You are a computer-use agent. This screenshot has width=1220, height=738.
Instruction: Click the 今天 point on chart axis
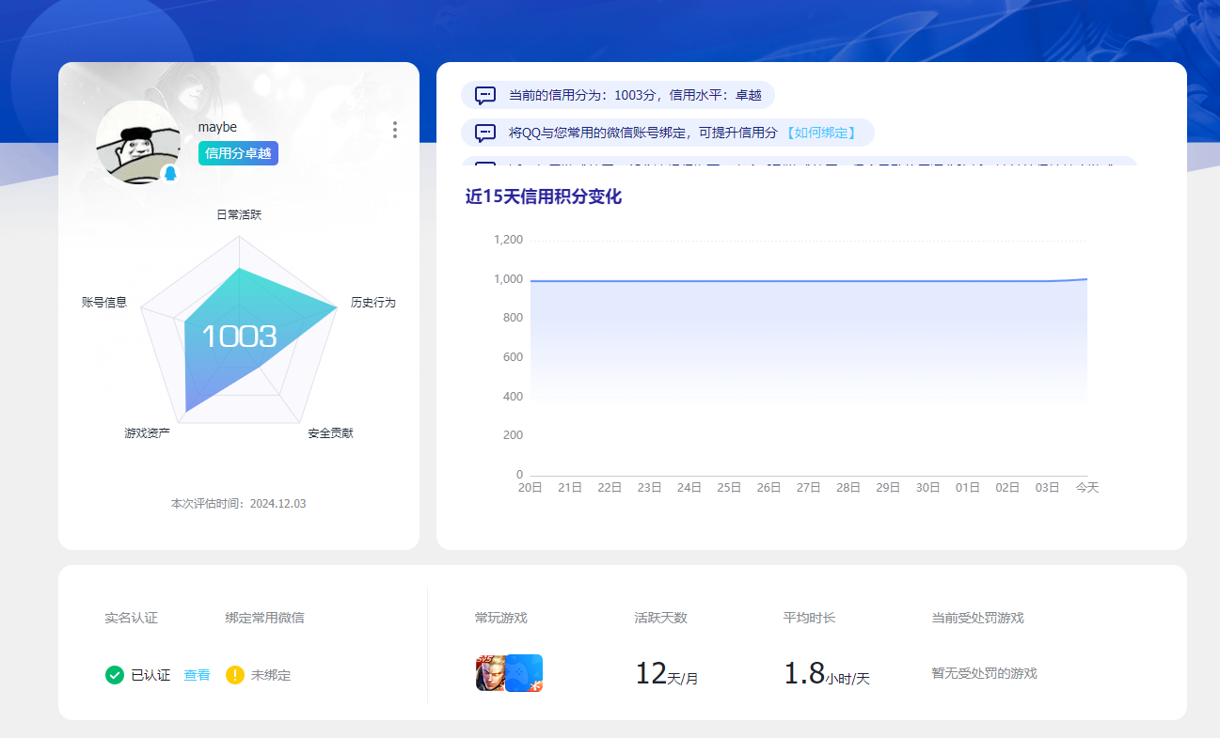click(1087, 488)
